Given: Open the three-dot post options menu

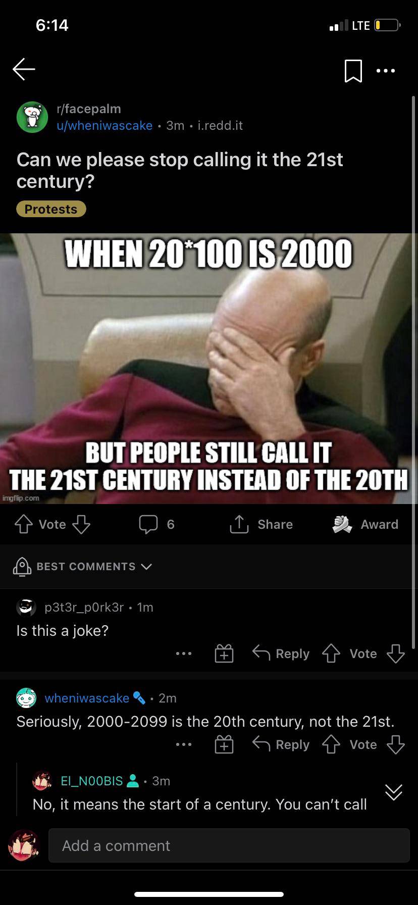Looking at the screenshot, I should click(x=386, y=71).
